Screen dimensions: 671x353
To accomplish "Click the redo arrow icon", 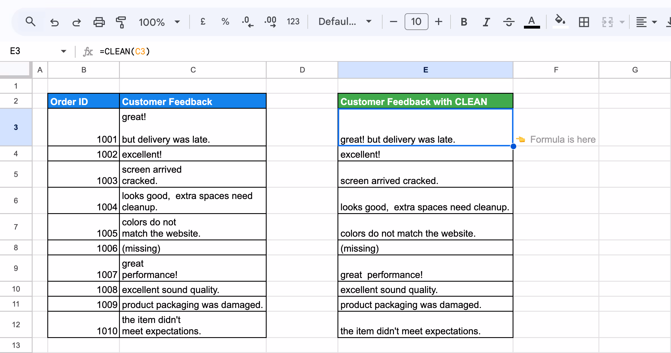I will (77, 22).
